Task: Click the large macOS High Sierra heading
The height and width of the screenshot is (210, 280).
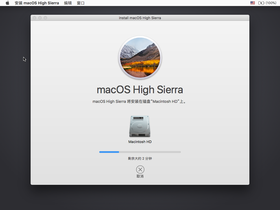Action: (140, 90)
